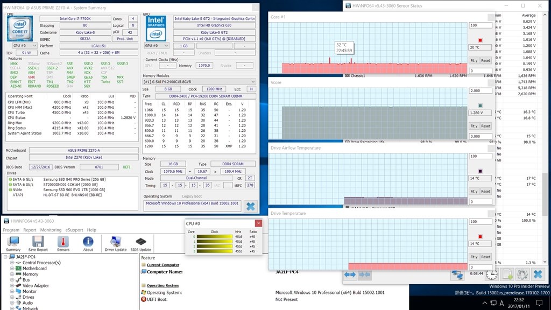Image resolution: width=551 pixels, height=310 pixels.
Task: Click Reset in Core #1 graph
Action: (486, 60)
